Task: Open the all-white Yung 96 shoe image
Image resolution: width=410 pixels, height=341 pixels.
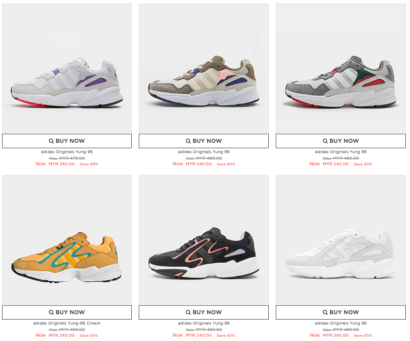Action: pyautogui.click(x=341, y=240)
